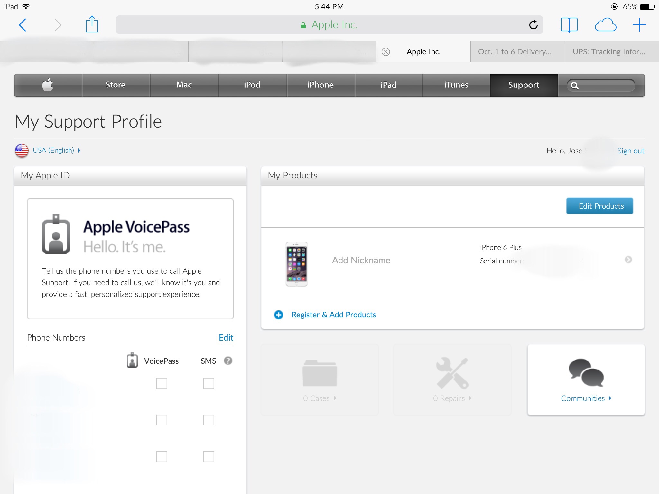Image resolution: width=659 pixels, height=494 pixels.
Task: Open the Store nav item
Action: 116,85
